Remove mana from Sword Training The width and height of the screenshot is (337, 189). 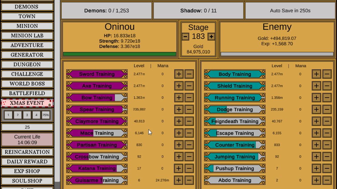click(x=189, y=74)
